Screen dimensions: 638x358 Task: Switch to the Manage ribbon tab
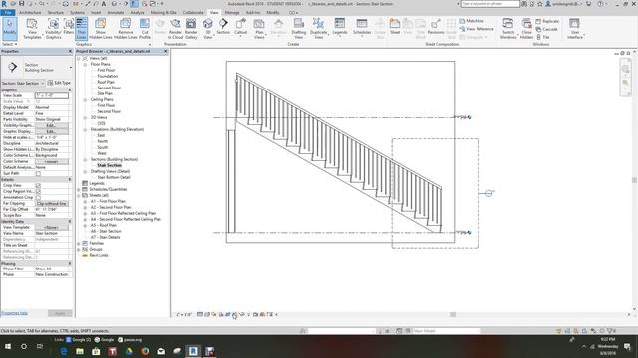point(232,13)
